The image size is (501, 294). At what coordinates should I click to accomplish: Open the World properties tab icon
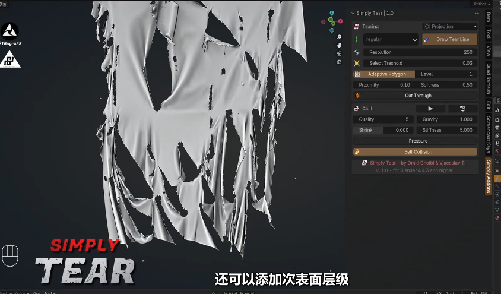click(497, 151)
